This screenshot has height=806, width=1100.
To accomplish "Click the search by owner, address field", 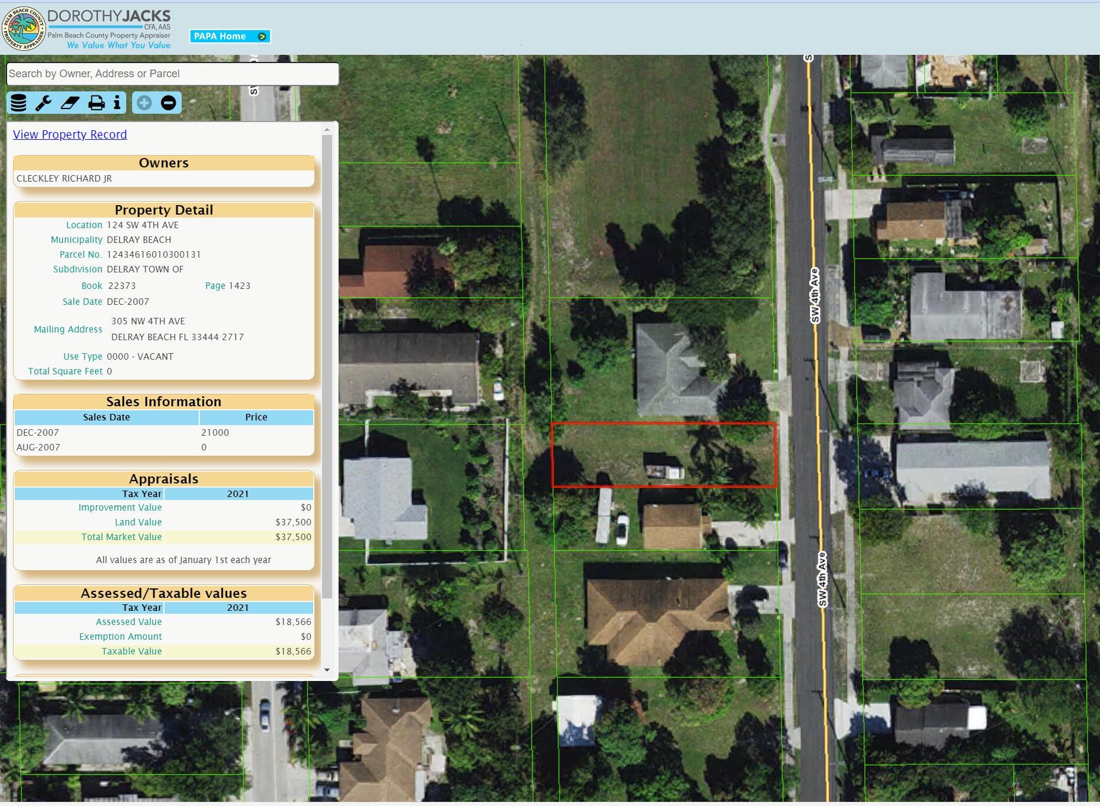I will [172, 74].
